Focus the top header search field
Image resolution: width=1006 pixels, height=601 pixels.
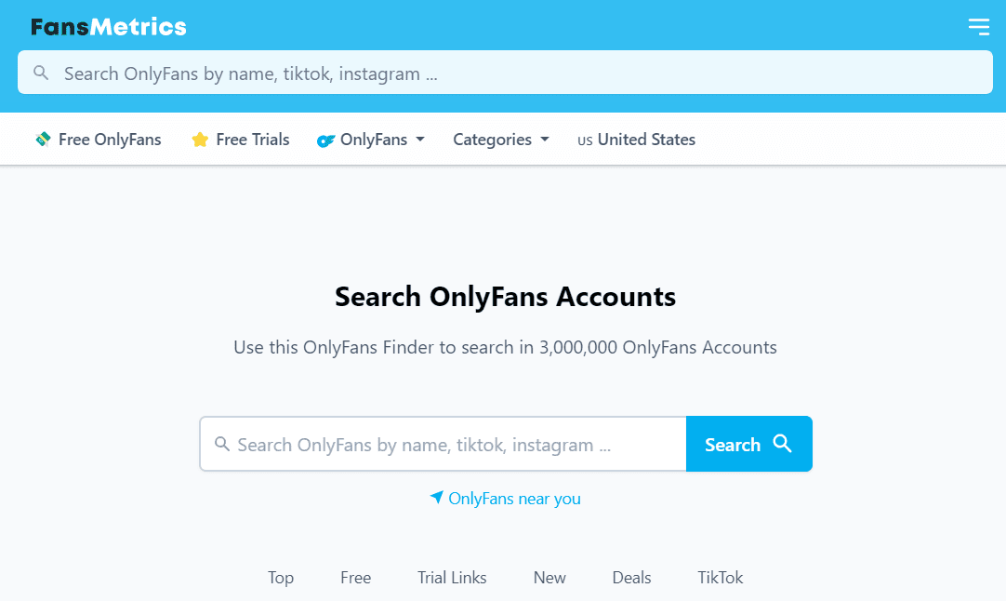[x=521, y=73]
